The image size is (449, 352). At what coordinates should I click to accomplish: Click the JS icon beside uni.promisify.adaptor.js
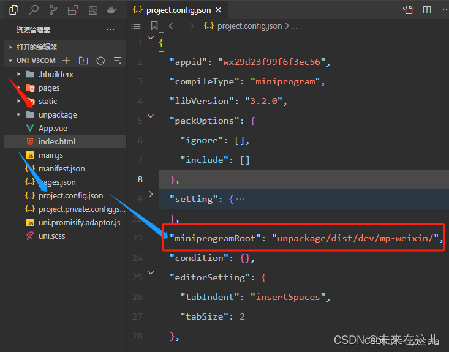[x=30, y=222]
